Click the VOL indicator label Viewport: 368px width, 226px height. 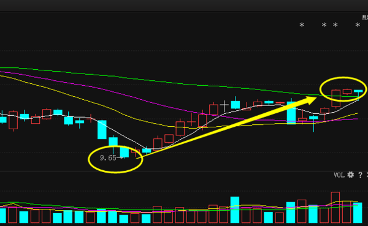click(x=339, y=175)
